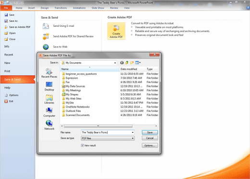Open Network in dialog places bar

(49, 125)
